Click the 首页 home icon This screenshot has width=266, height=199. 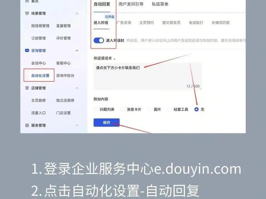(x=27, y=1)
